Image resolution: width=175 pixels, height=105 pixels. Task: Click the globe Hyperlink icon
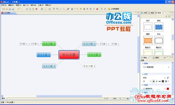pos(84,9)
